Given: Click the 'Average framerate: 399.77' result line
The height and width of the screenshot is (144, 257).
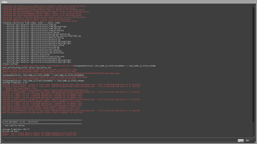Looking at the screenshot, I should (x=16, y=129).
